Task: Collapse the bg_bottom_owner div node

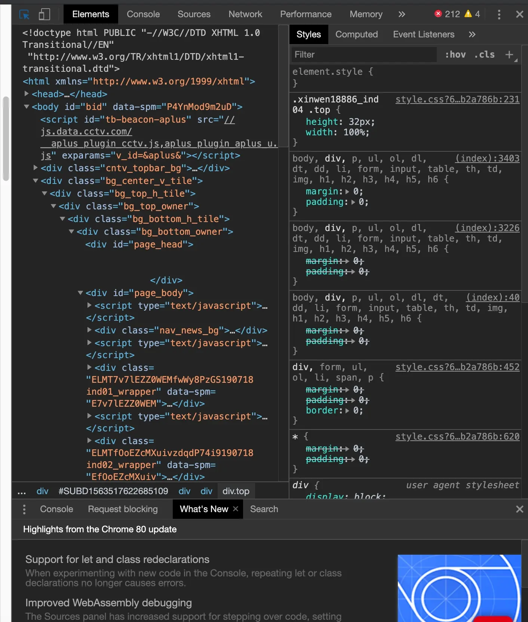Action: coord(71,231)
